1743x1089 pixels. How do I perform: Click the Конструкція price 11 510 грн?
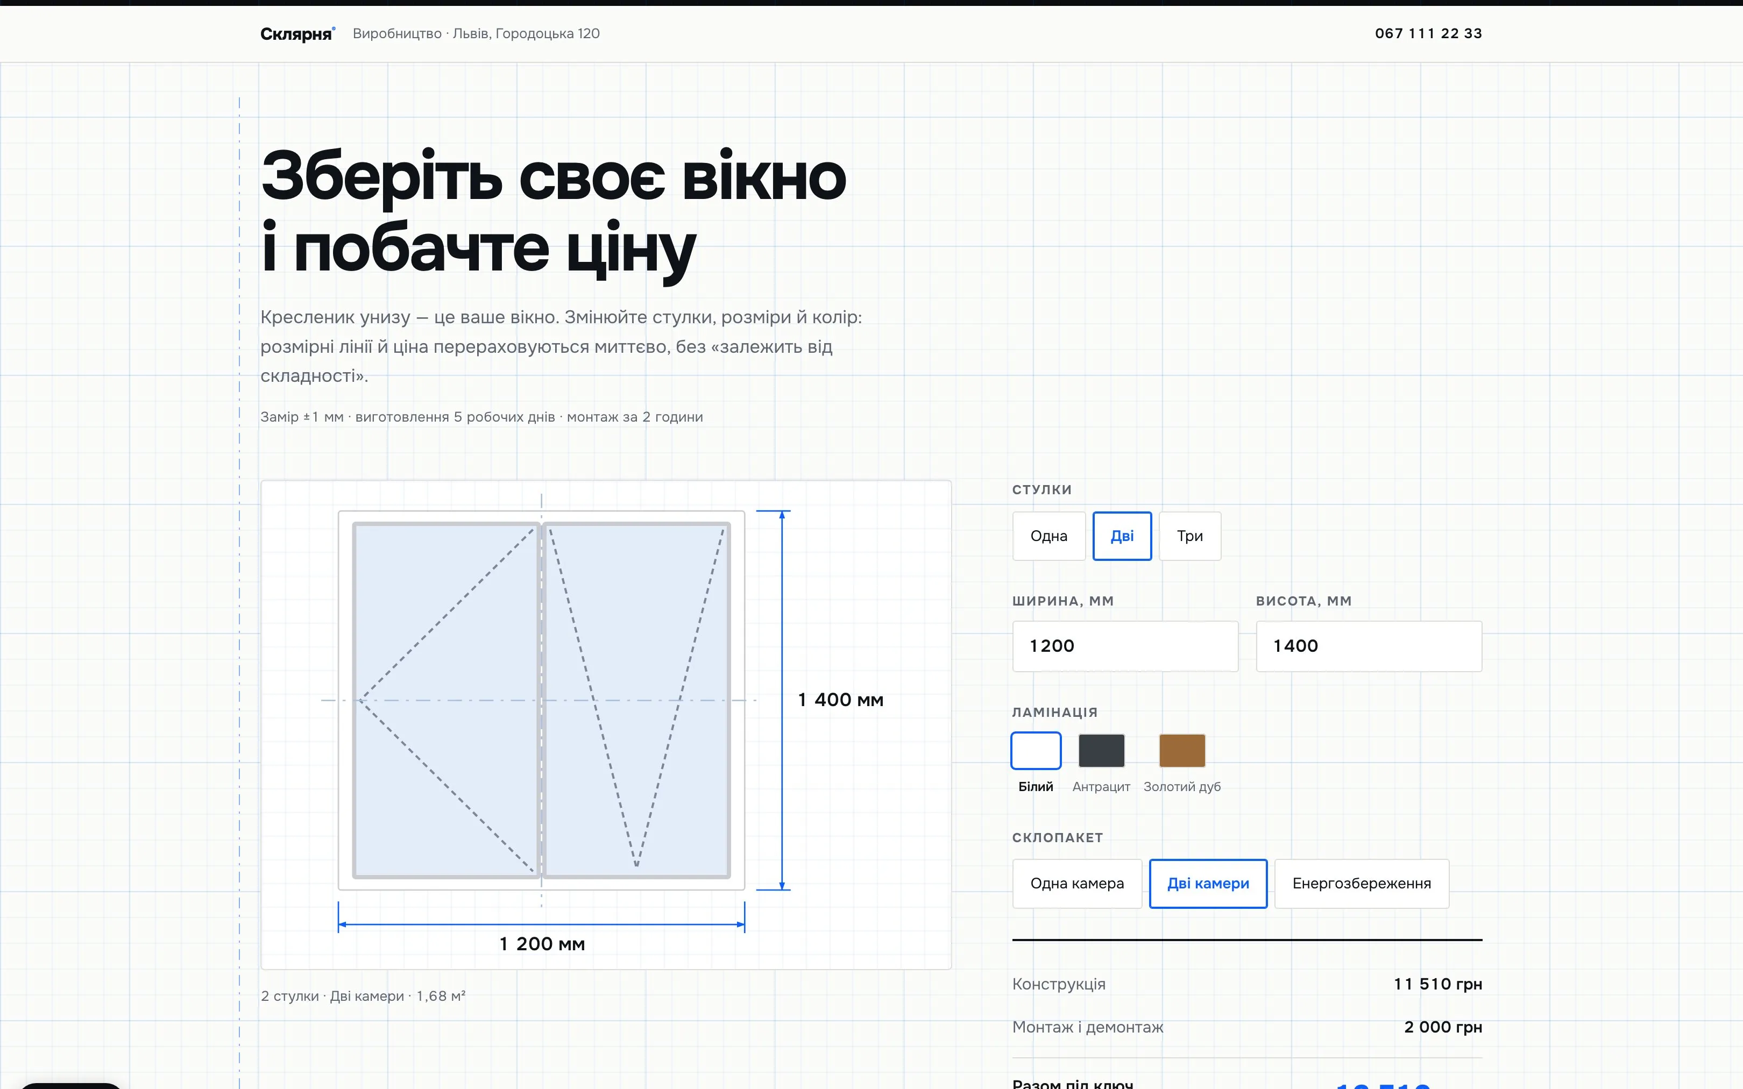[1437, 985]
